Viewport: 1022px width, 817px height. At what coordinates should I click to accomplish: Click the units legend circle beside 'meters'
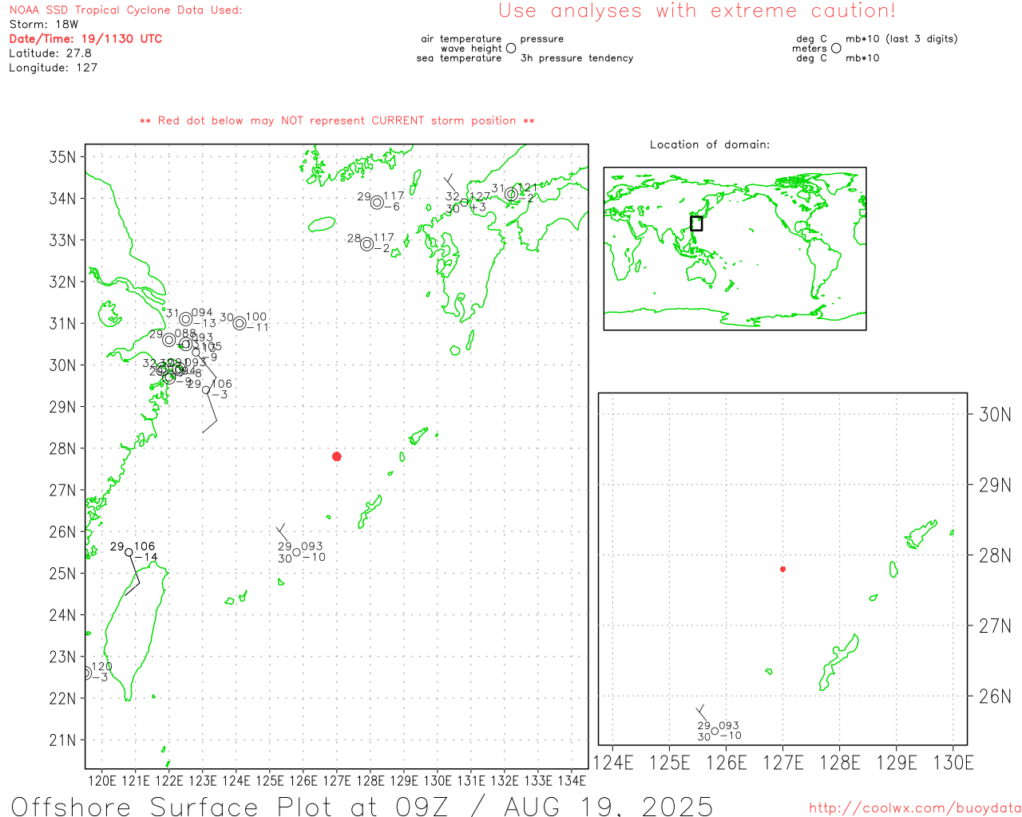click(836, 48)
